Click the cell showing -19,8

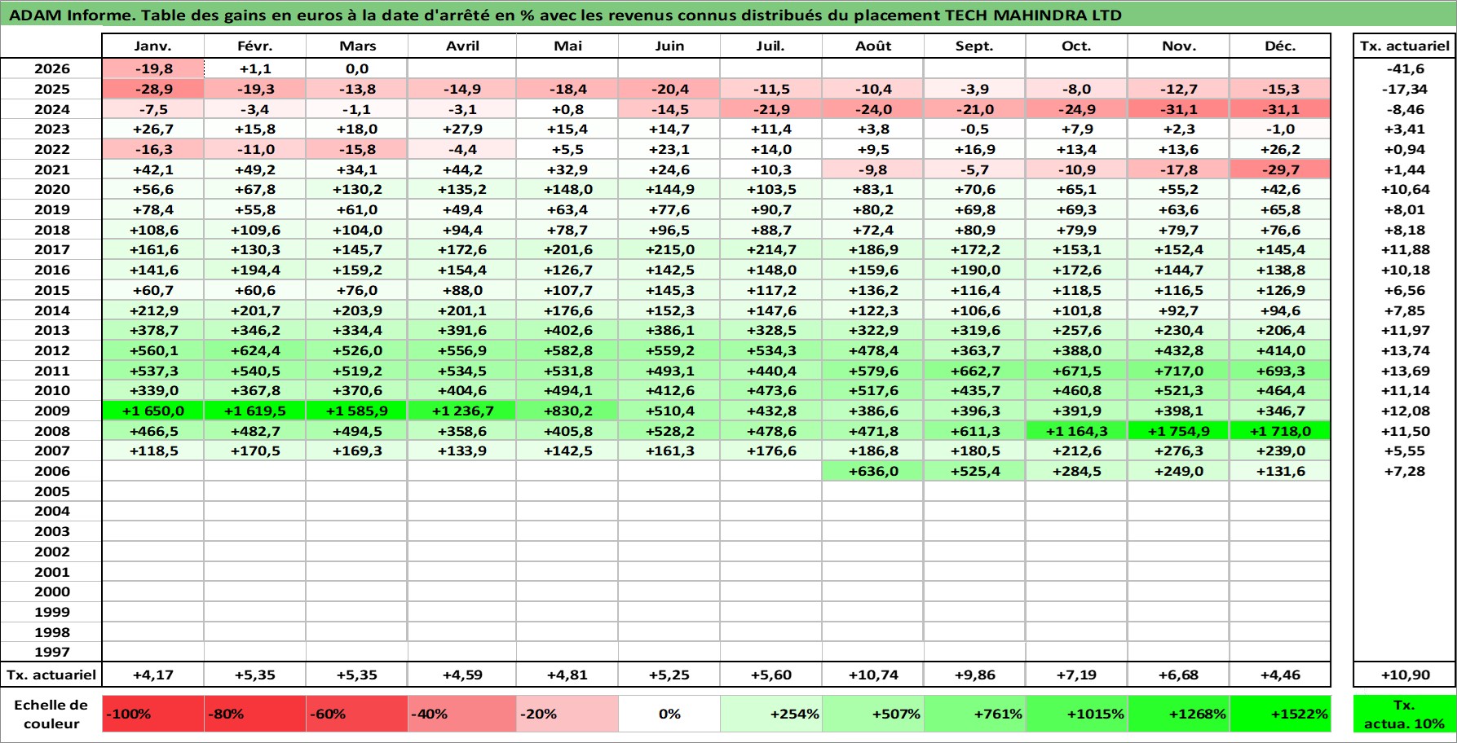tap(153, 69)
